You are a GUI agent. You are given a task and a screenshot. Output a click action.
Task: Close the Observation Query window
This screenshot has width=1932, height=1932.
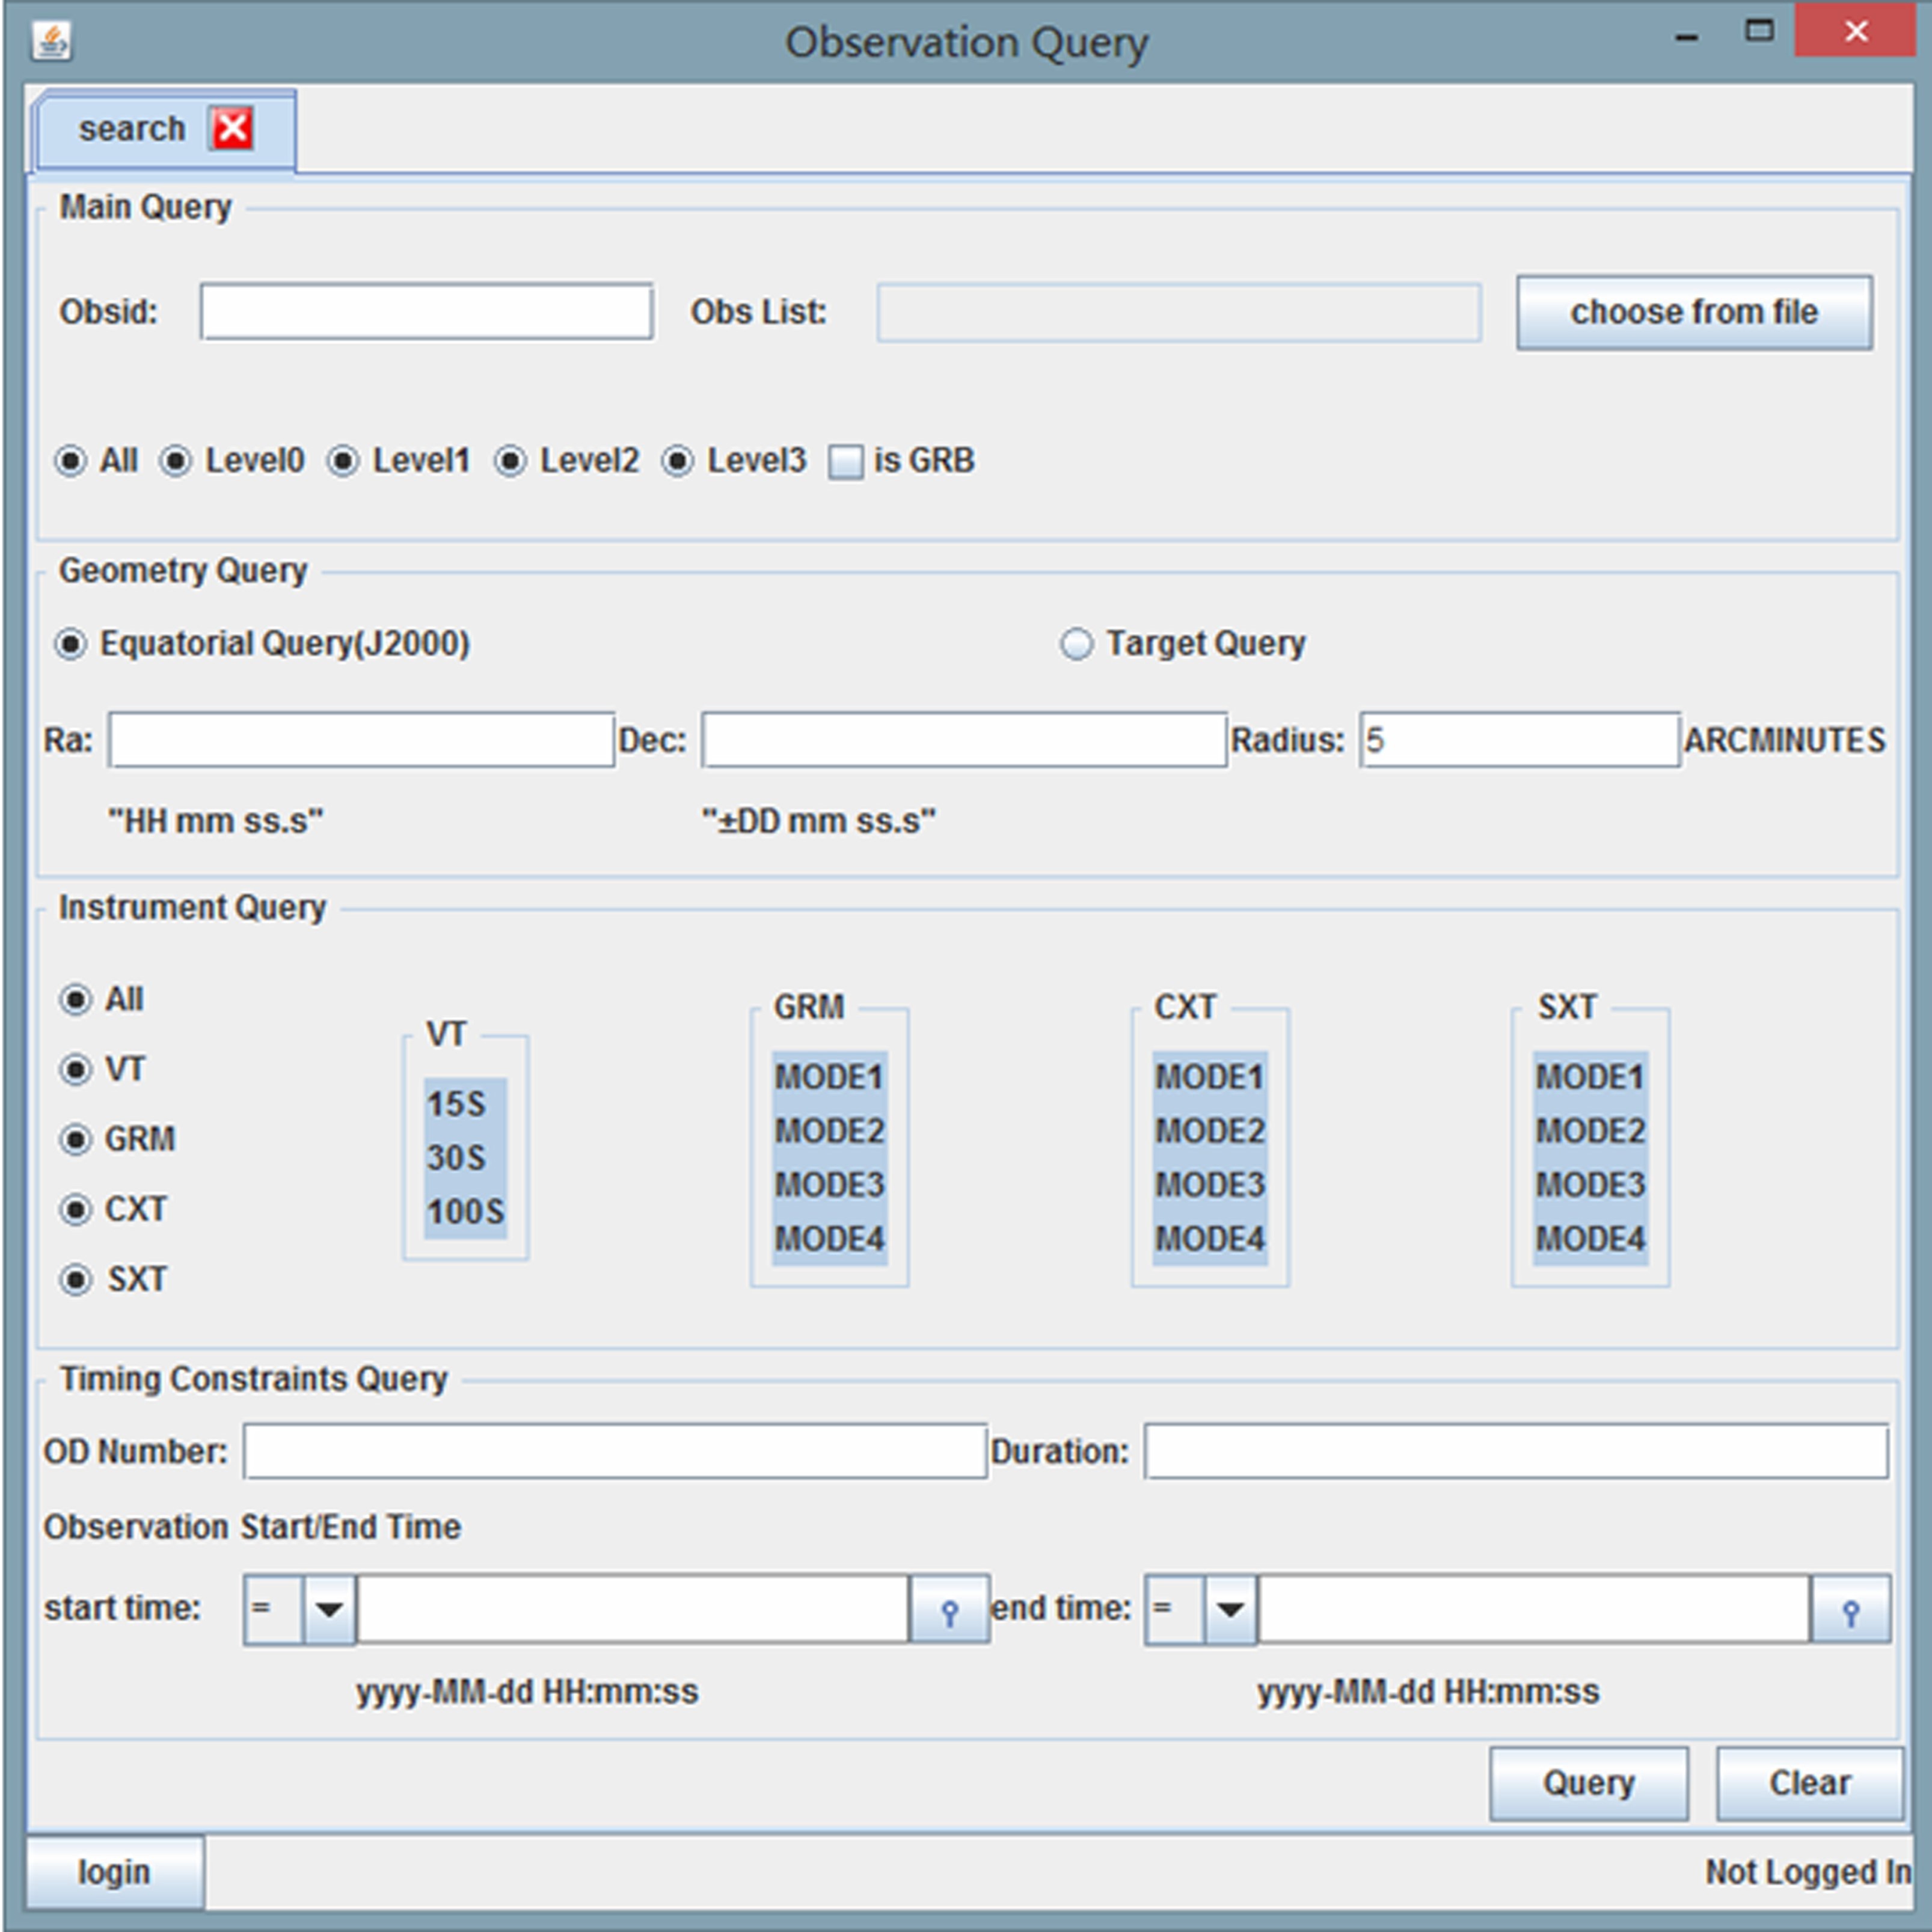click(1856, 32)
